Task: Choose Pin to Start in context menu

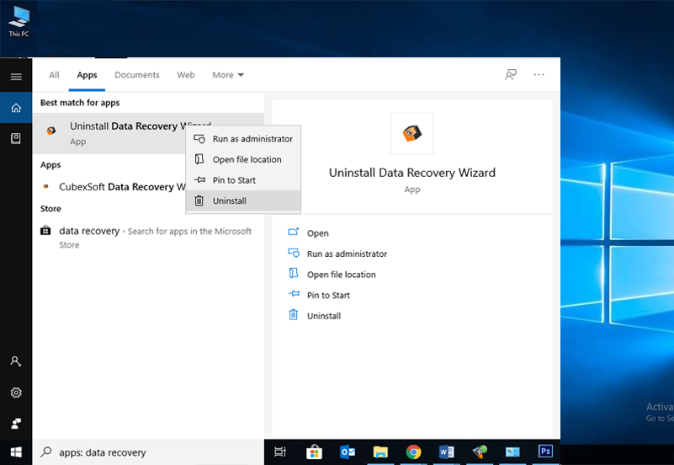Action: (243, 180)
